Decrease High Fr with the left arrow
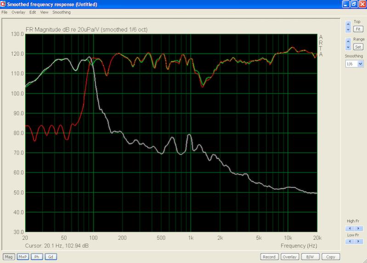The height and width of the screenshot is (263, 367). [350, 229]
